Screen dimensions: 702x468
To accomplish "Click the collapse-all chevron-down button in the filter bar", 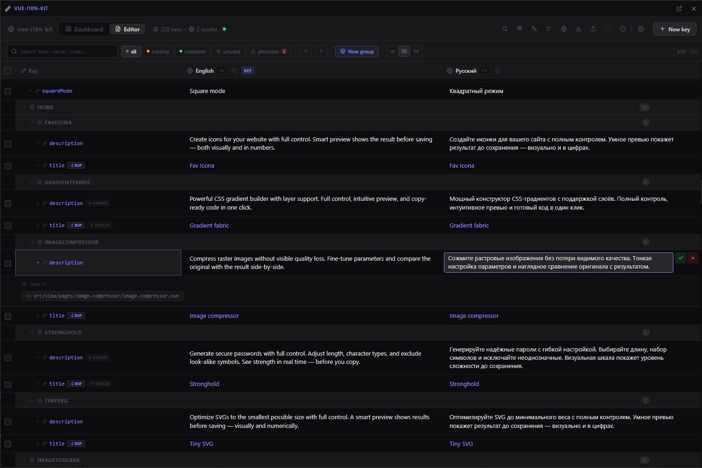I will [x=306, y=52].
